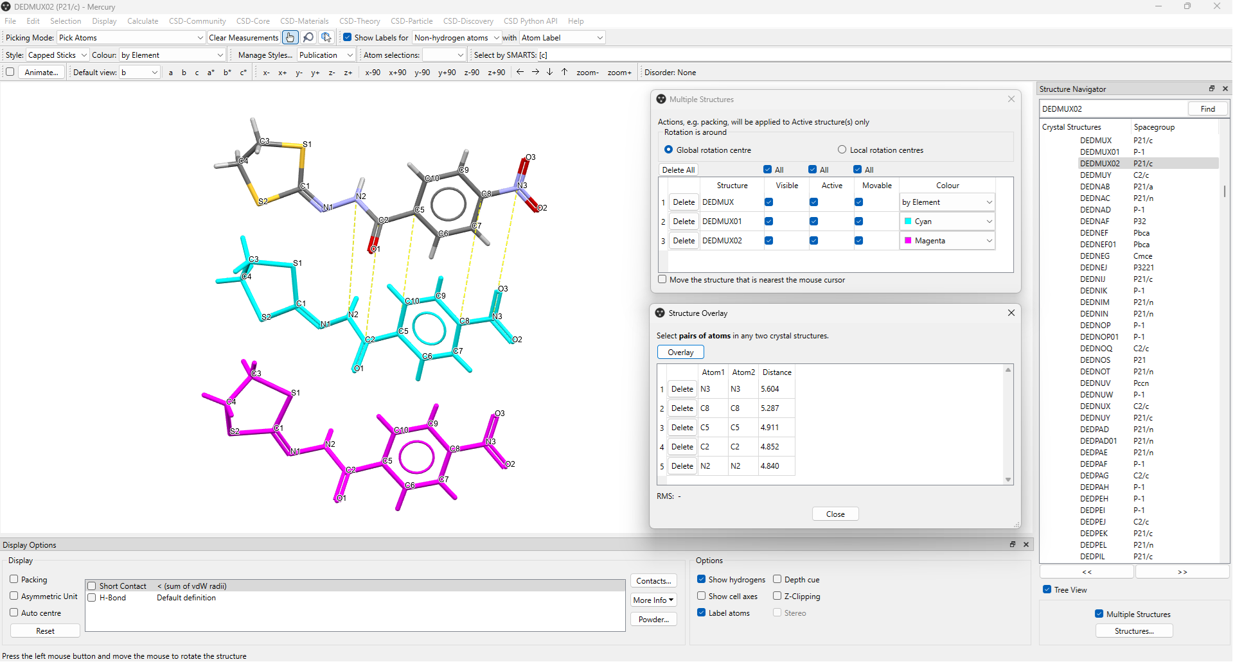Click the Overlay button

680,353
